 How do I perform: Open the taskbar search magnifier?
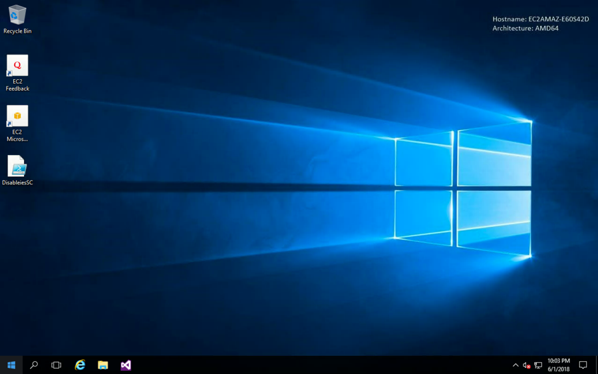[x=34, y=365]
